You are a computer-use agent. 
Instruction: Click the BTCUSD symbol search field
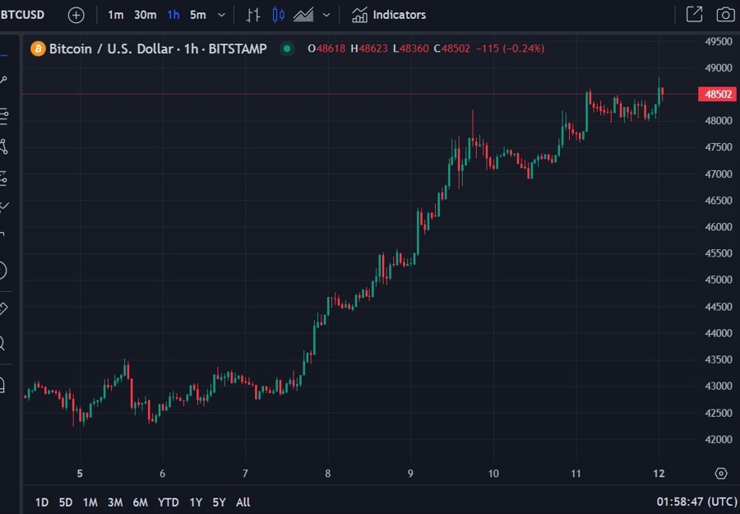[23, 15]
